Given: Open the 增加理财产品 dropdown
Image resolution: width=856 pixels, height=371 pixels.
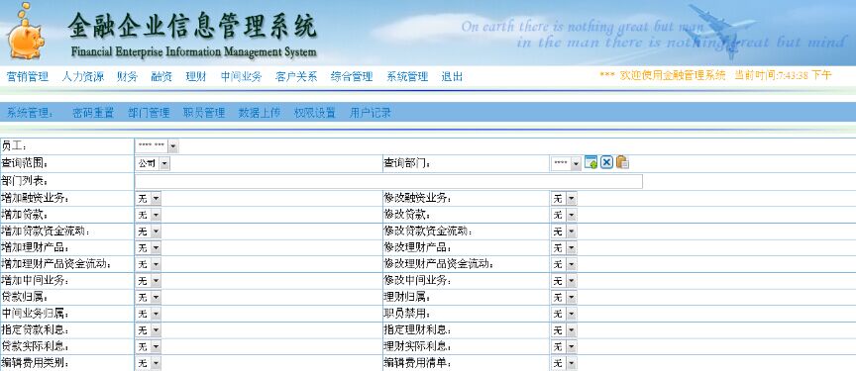Looking at the screenshot, I should tap(149, 248).
